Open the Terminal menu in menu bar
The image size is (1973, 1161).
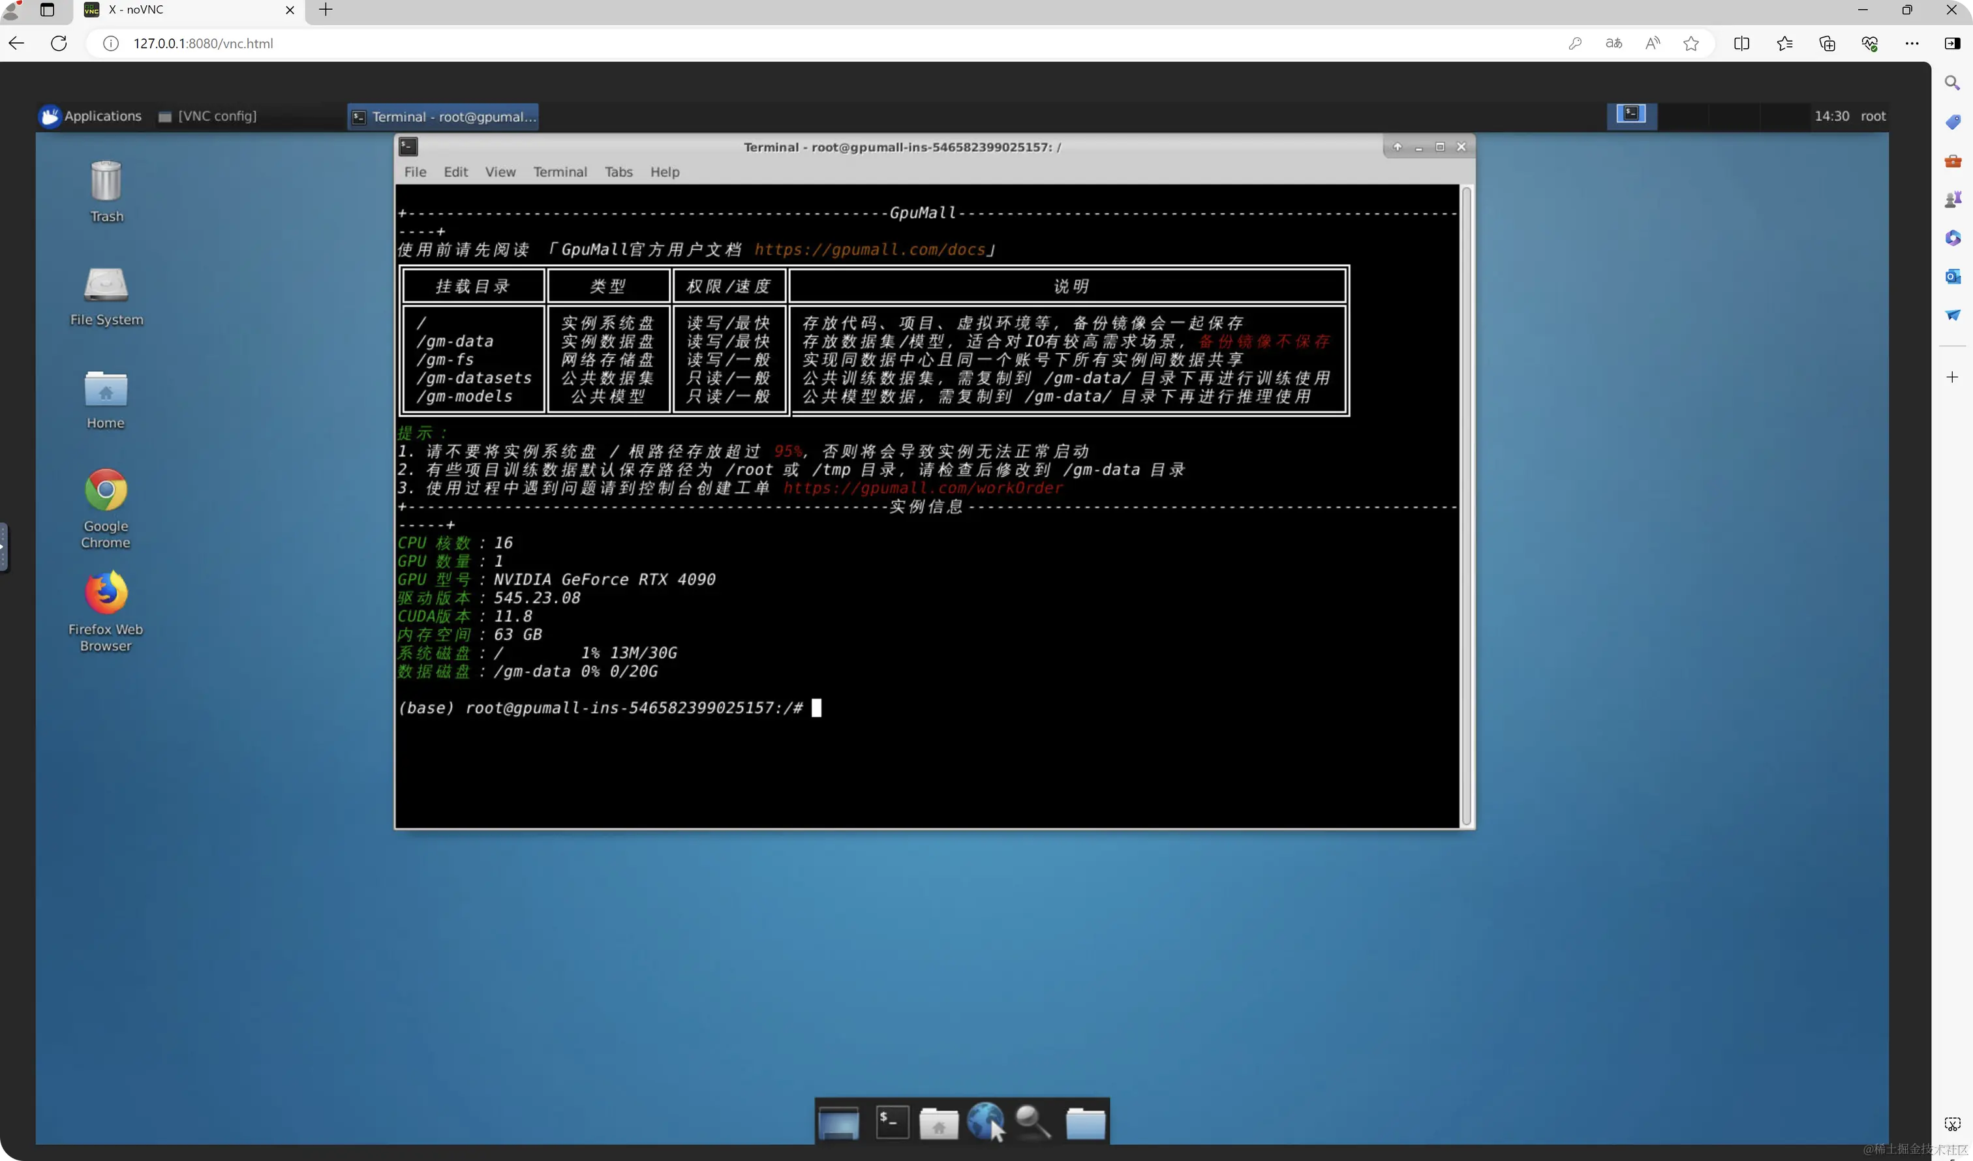[x=560, y=172]
